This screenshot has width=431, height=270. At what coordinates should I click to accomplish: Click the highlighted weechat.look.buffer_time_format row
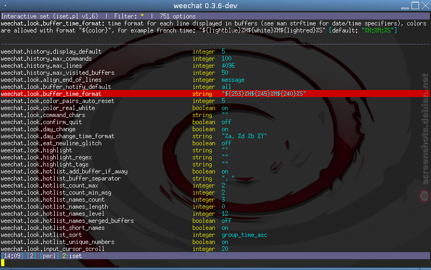pos(216,94)
